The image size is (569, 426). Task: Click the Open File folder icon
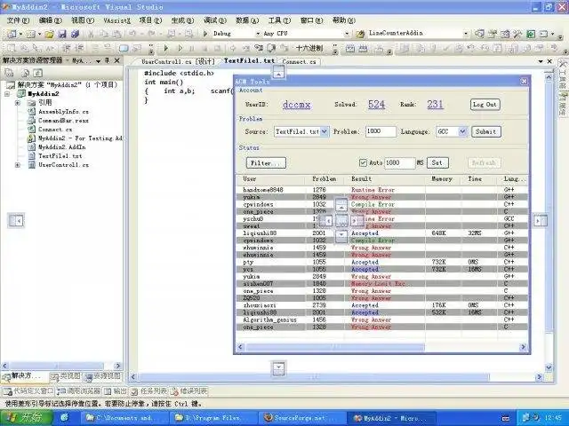tap(50, 34)
